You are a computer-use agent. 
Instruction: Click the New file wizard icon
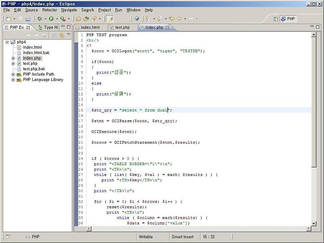(9, 19)
